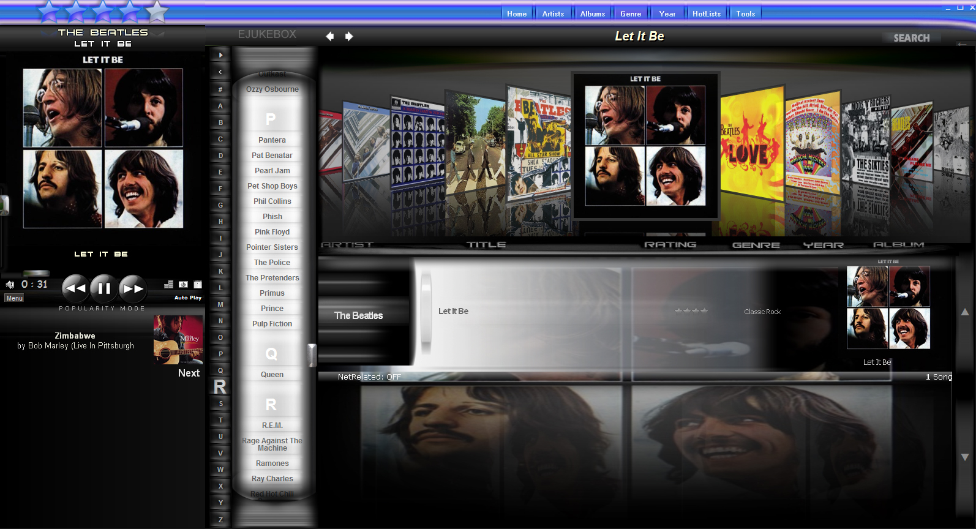This screenshot has height=529, width=976.
Task: Select Pink Floyd in artist list
Action: (272, 232)
